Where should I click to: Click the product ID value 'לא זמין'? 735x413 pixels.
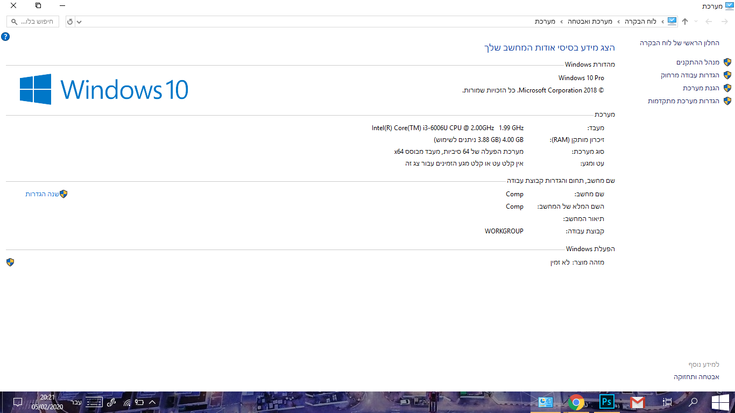(559, 262)
